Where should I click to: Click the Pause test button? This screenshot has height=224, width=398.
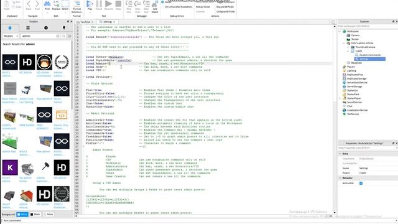pyautogui.click(x=99, y=6)
